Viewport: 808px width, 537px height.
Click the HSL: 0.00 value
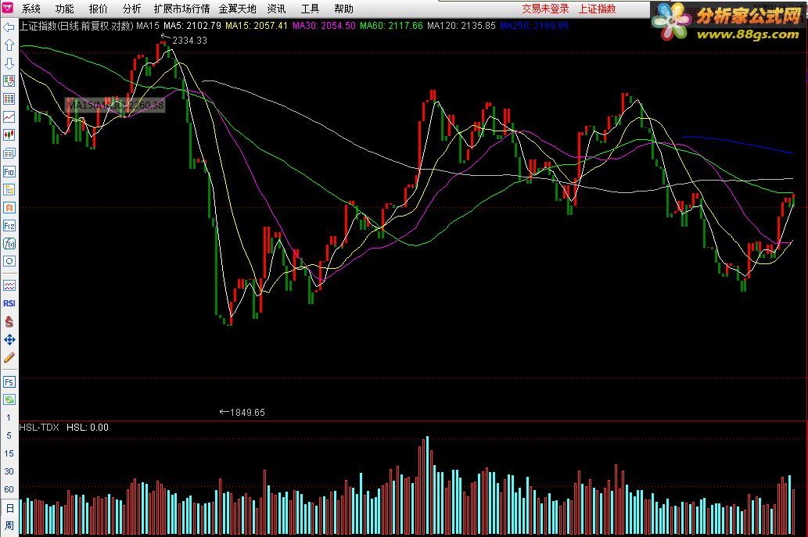tap(88, 428)
